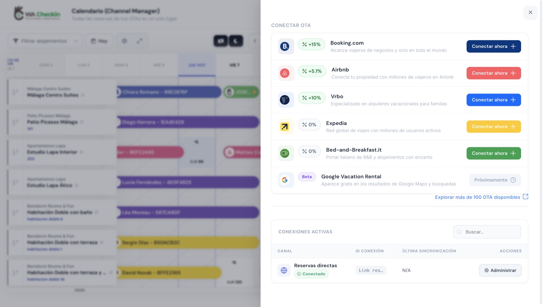Select the VIE 7 day column header

pyautogui.click(x=234, y=65)
